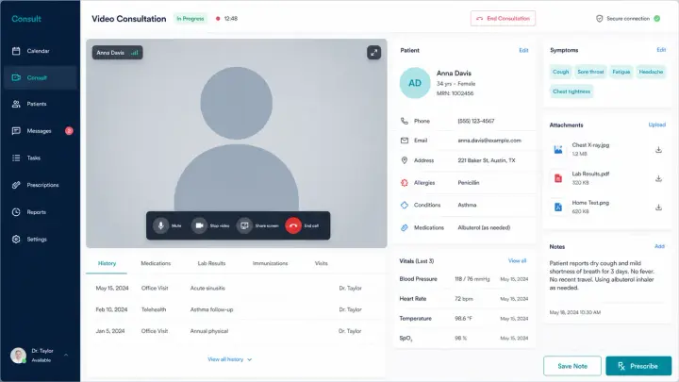Mute the microphone
The image size is (679, 382).
coord(160,225)
